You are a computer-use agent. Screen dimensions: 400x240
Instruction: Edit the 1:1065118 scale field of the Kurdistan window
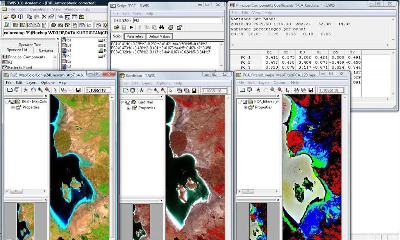[215, 90]
